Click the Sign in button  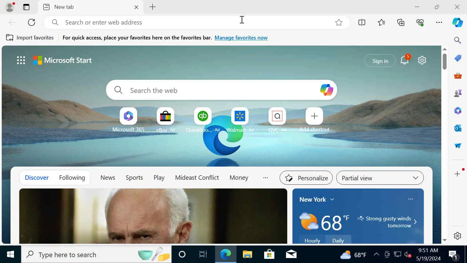point(380,61)
